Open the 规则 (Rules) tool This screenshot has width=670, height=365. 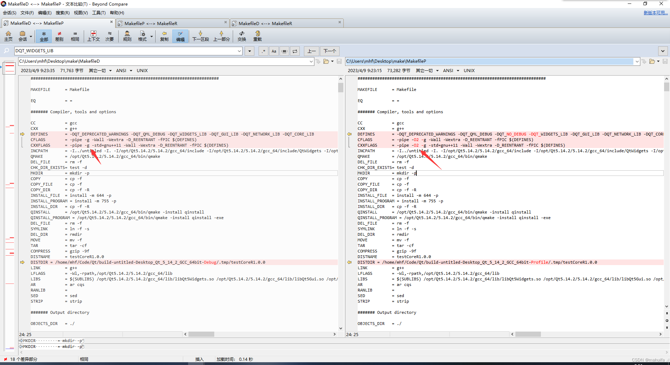tap(127, 36)
